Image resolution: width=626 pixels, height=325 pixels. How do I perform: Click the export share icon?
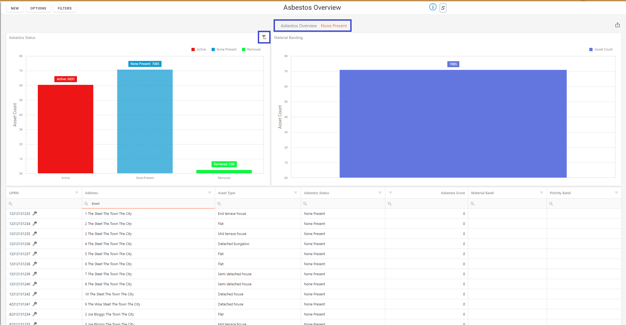617,25
